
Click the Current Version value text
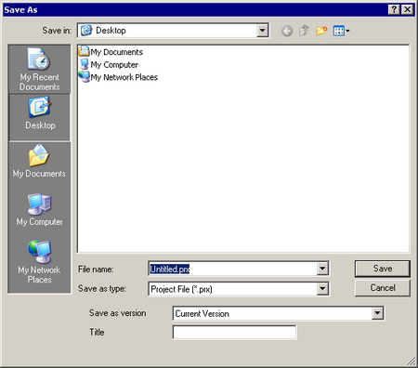coord(202,313)
